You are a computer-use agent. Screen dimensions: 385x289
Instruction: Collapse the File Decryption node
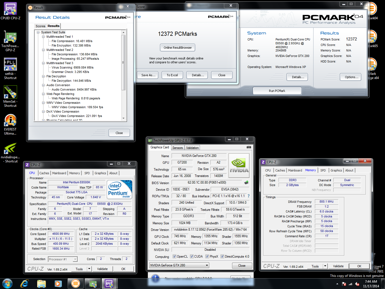click(43, 76)
